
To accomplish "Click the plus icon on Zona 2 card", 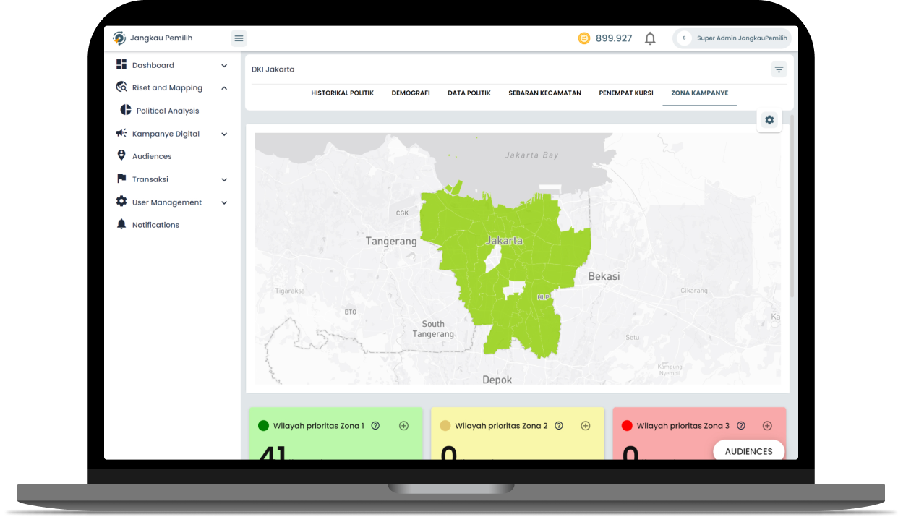I will 586,426.
